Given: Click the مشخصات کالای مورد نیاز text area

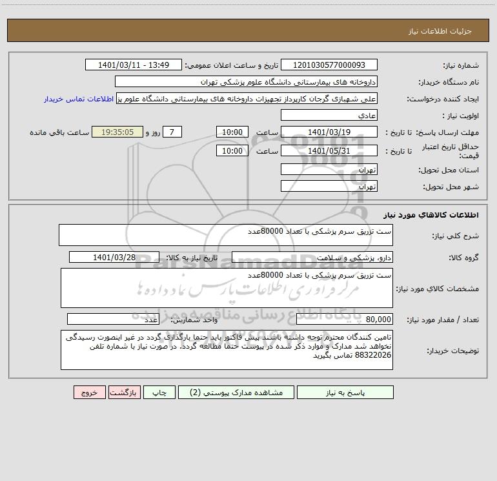Looking at the screenshot, I should coord(227,288).
